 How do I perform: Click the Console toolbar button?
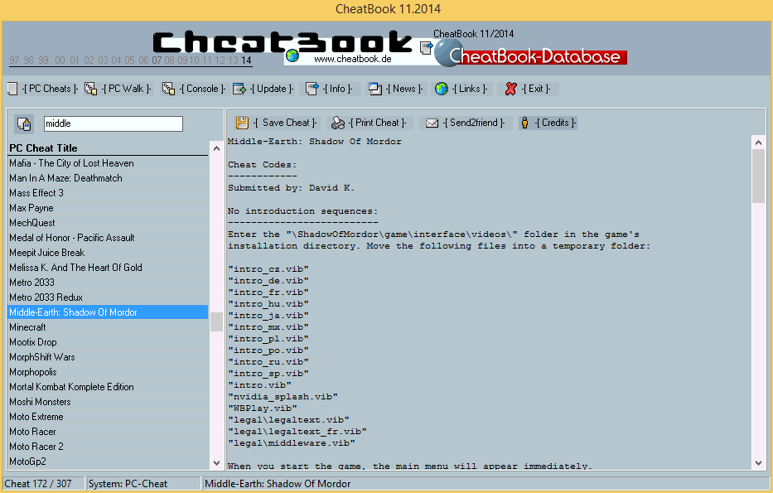tap(194, 89)
